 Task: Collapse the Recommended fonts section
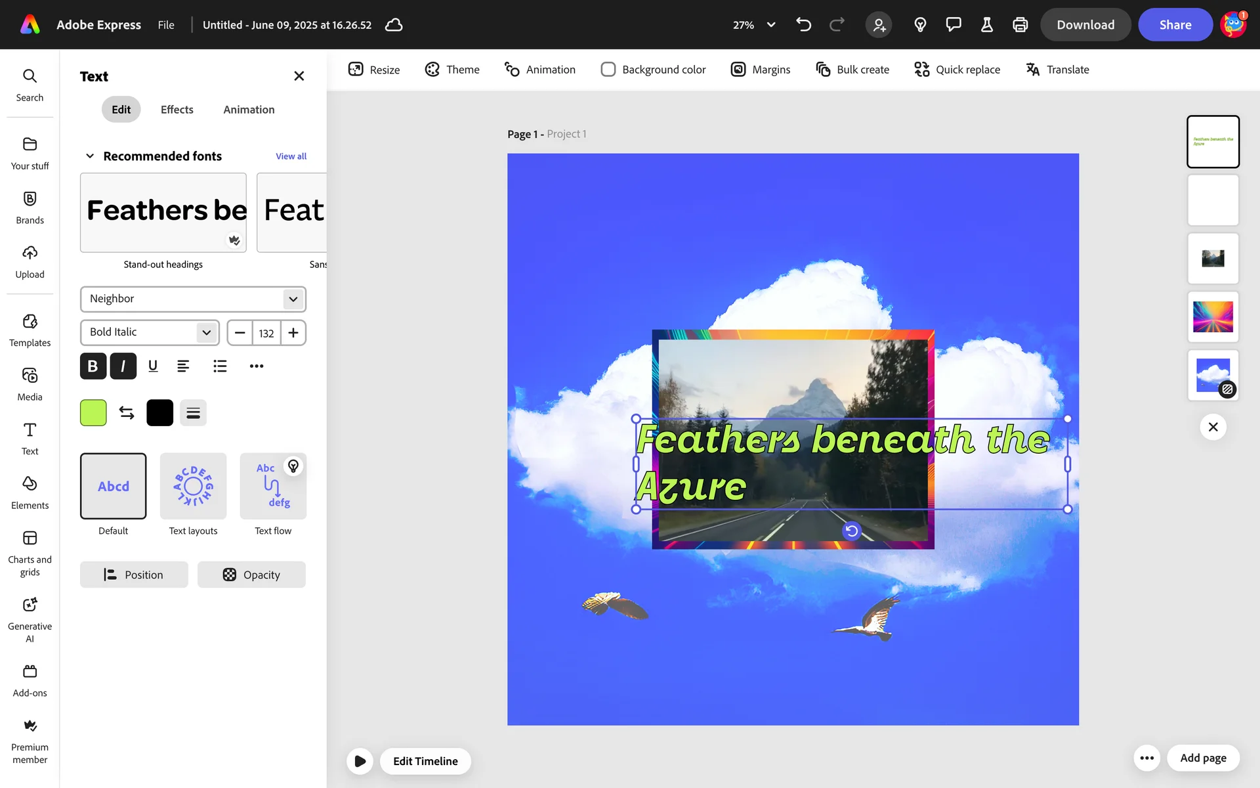(x=90, y=156)
